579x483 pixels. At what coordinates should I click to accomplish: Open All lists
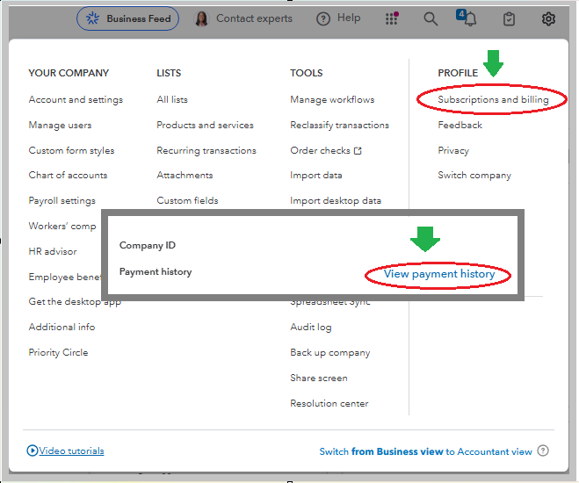click(172, 99)
